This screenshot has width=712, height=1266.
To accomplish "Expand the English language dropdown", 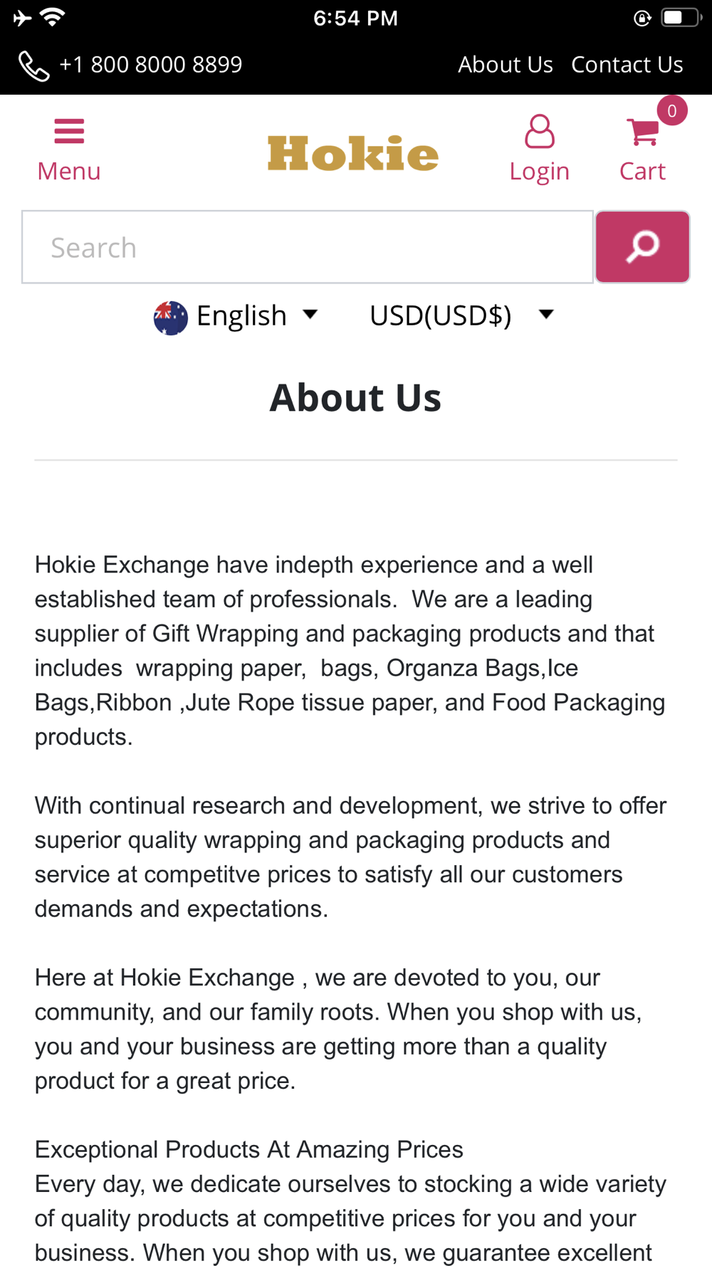I will [x=236, y=316].
